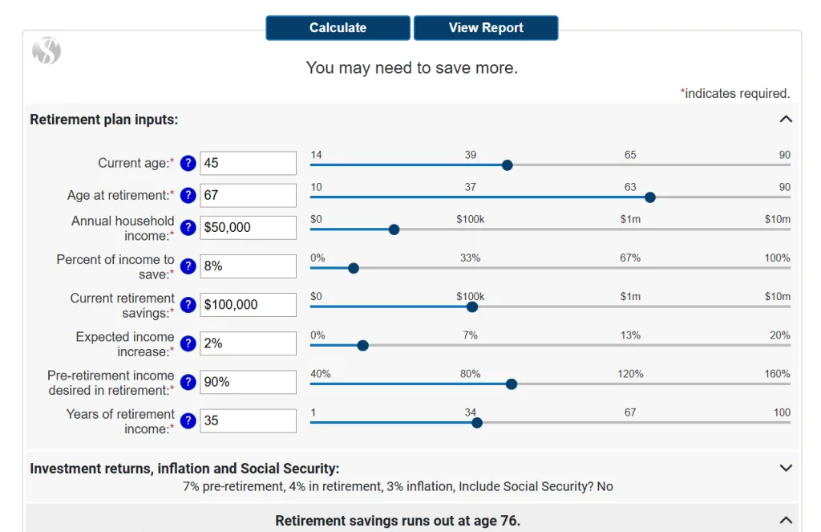Click the help icon for Current age
821x532 pixels.
[188, 163]
